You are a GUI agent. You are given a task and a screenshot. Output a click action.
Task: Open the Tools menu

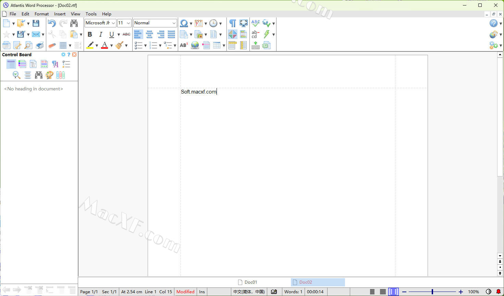(x=91, y=14)
